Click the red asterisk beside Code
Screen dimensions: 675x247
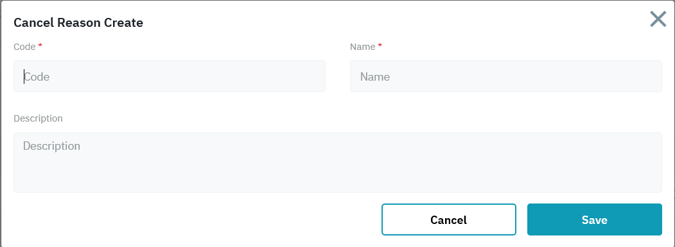coord(40,45)
